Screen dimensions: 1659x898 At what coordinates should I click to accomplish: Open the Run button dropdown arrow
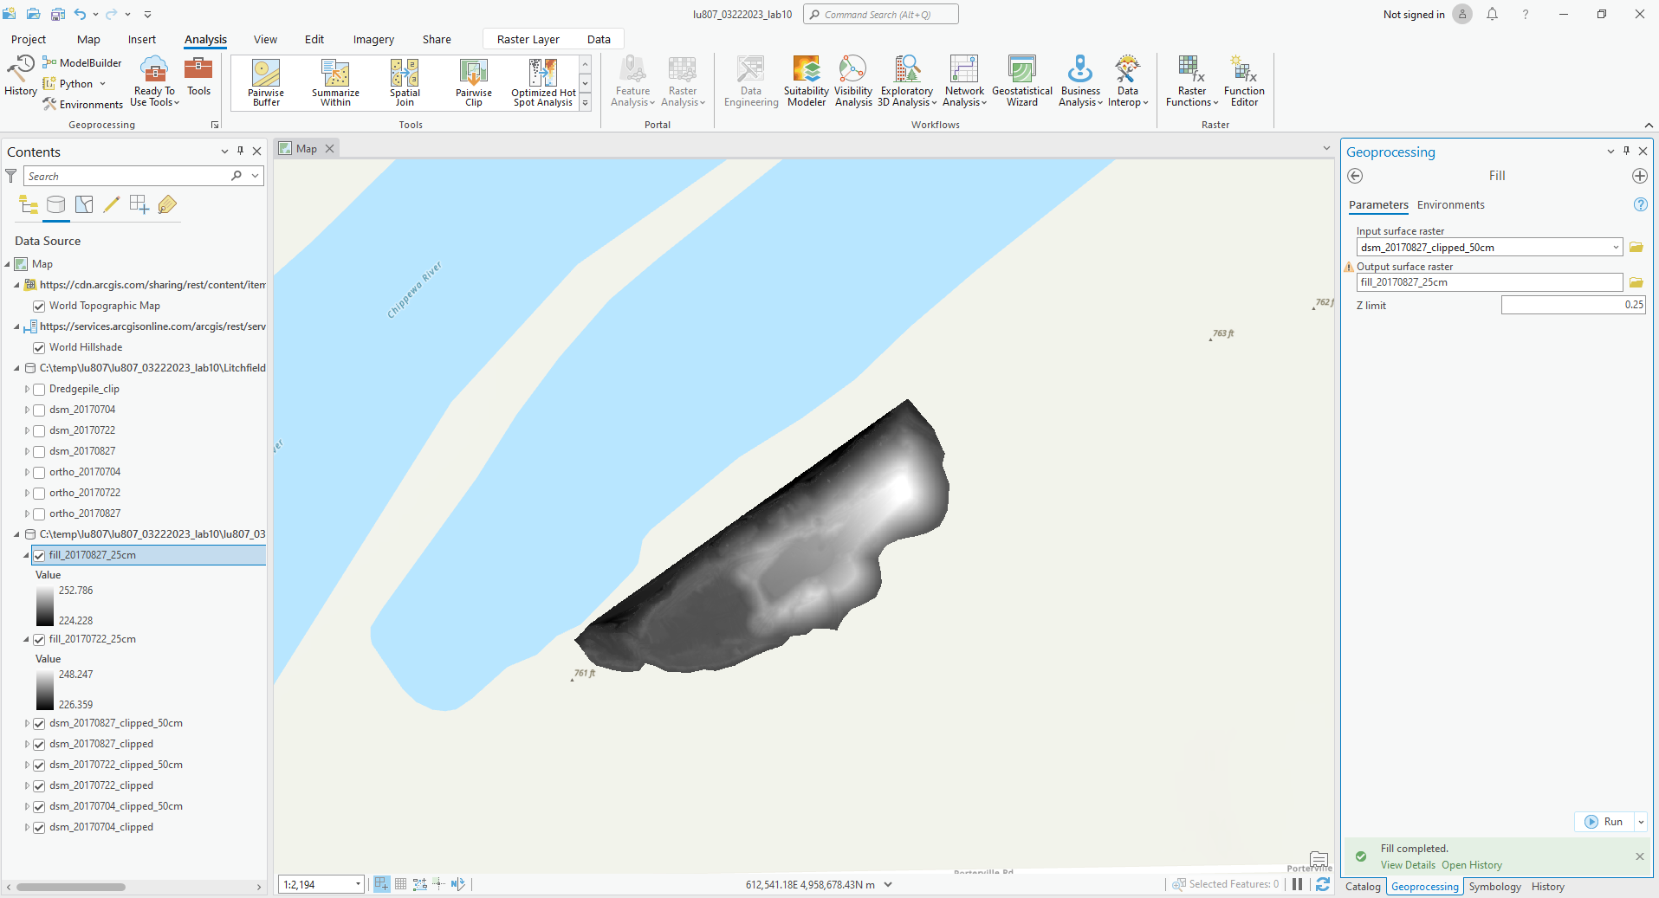tap(1640, 822)
